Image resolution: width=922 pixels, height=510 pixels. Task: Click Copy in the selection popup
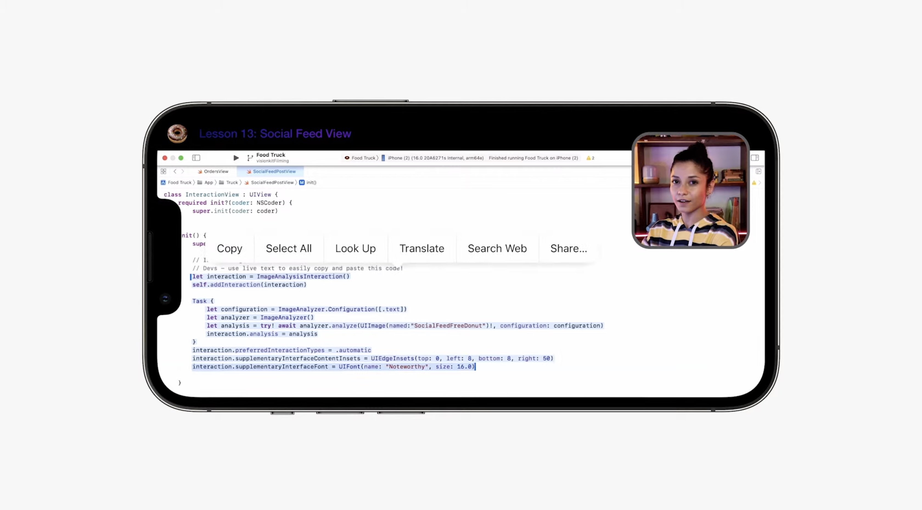(229, 248)
